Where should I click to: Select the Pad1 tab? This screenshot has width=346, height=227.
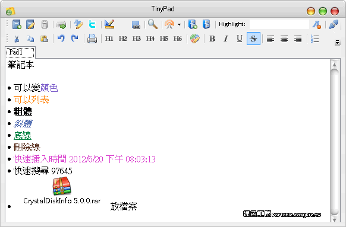click(x=20, y=52)
